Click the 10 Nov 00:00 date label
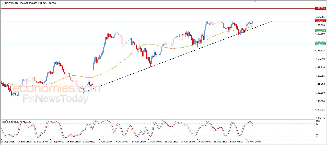The height and width of the screenshot is (145, 327). coord(253,141)
